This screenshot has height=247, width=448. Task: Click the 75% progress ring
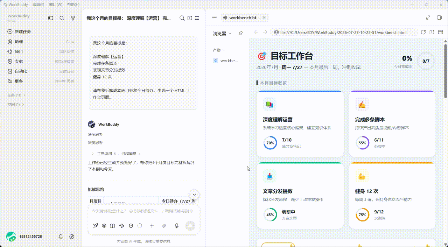tap(362, 215)
